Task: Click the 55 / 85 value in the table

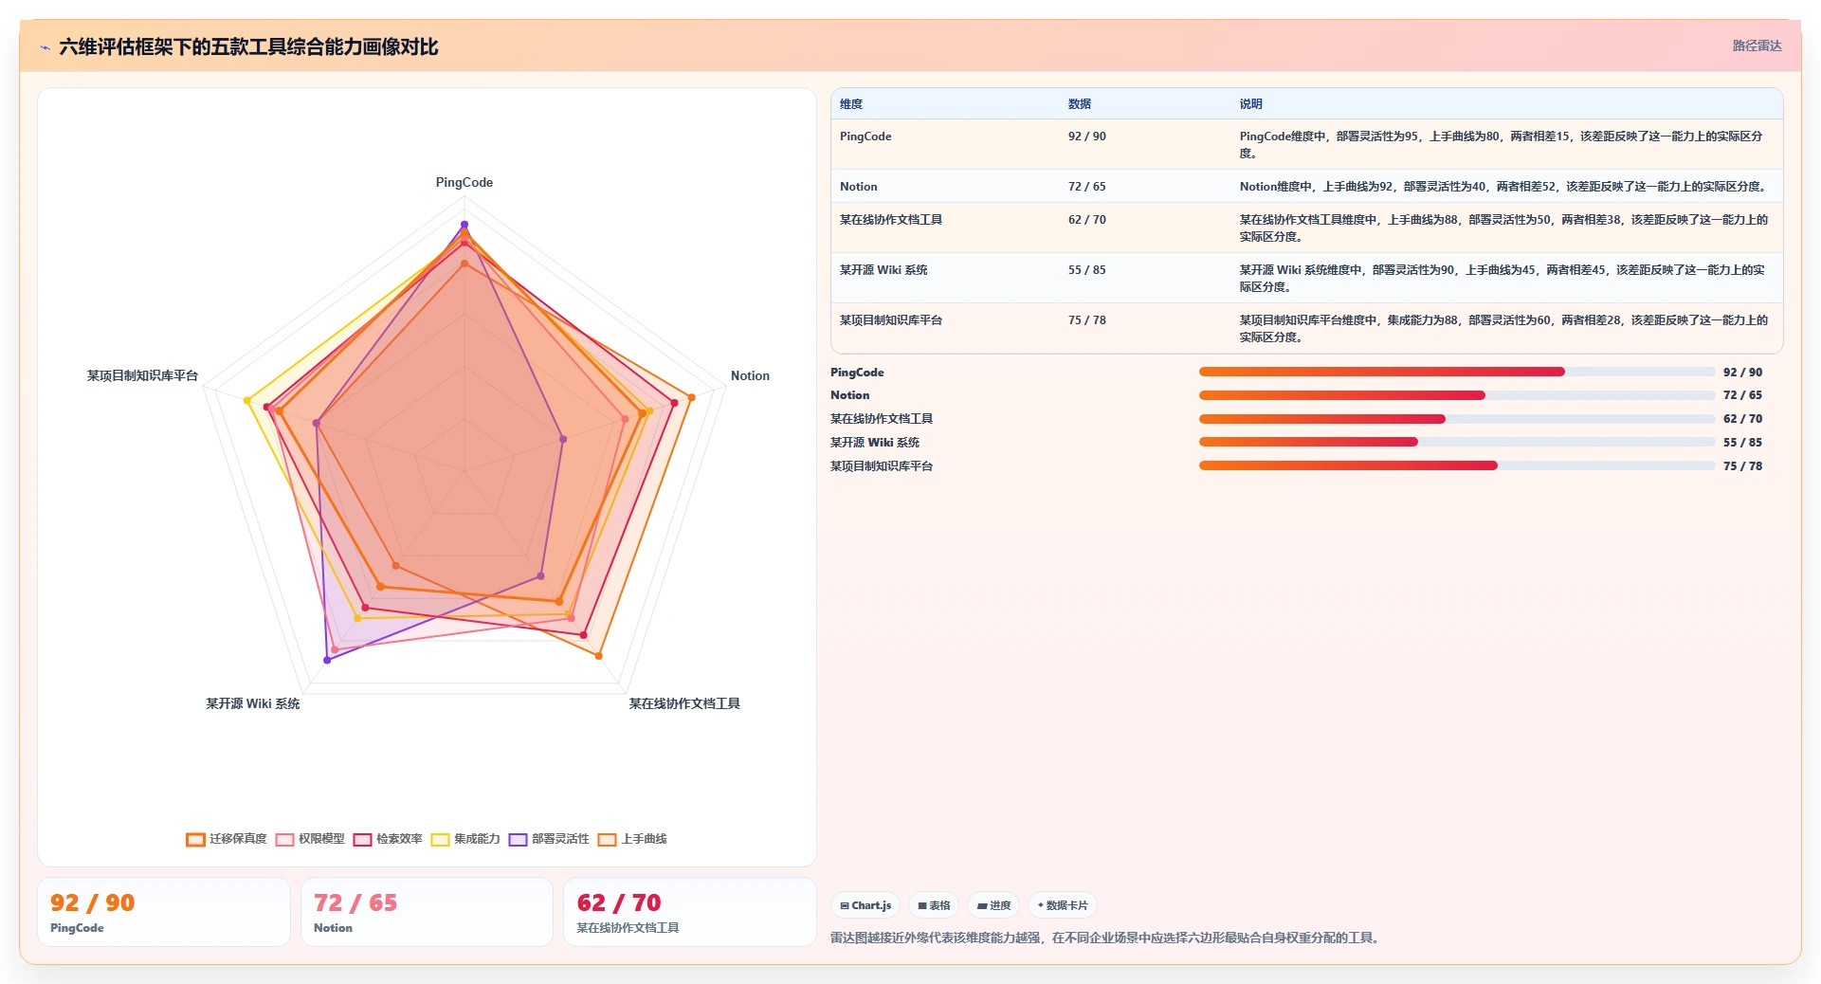Action: point(1087,270)
